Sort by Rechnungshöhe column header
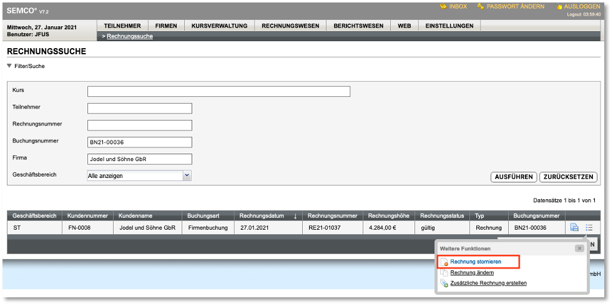 click(x=389, y=215)
